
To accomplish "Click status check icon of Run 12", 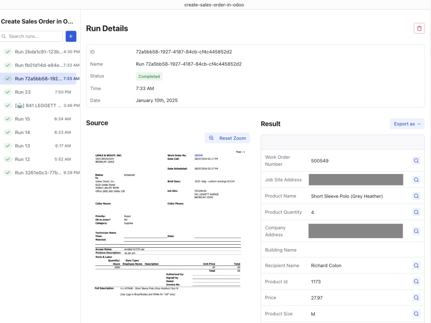I will [x=8, y=159].
